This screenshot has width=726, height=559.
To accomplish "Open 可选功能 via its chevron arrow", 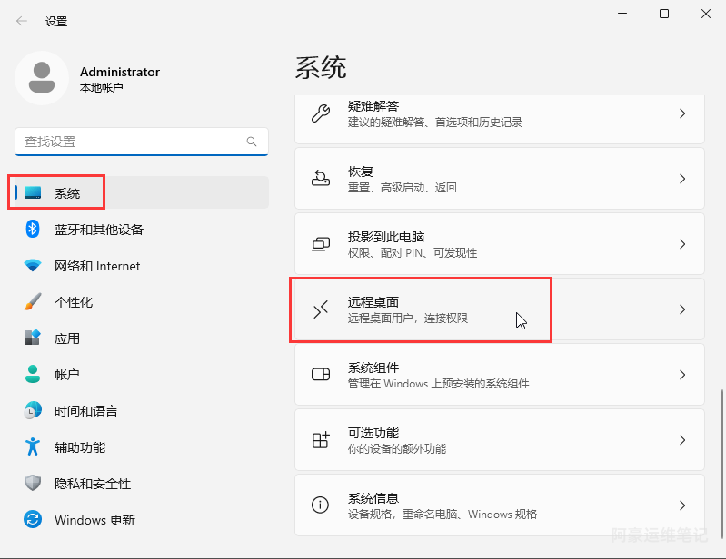I will pos(682,440).
